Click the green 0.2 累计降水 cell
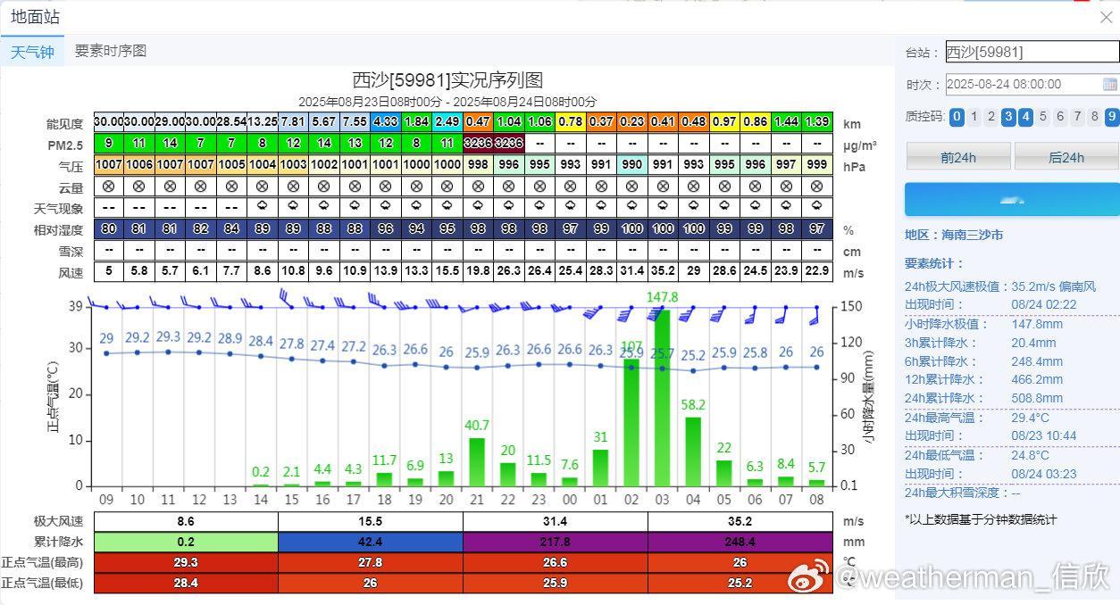 pyautogui.click(x=186, y=542)
